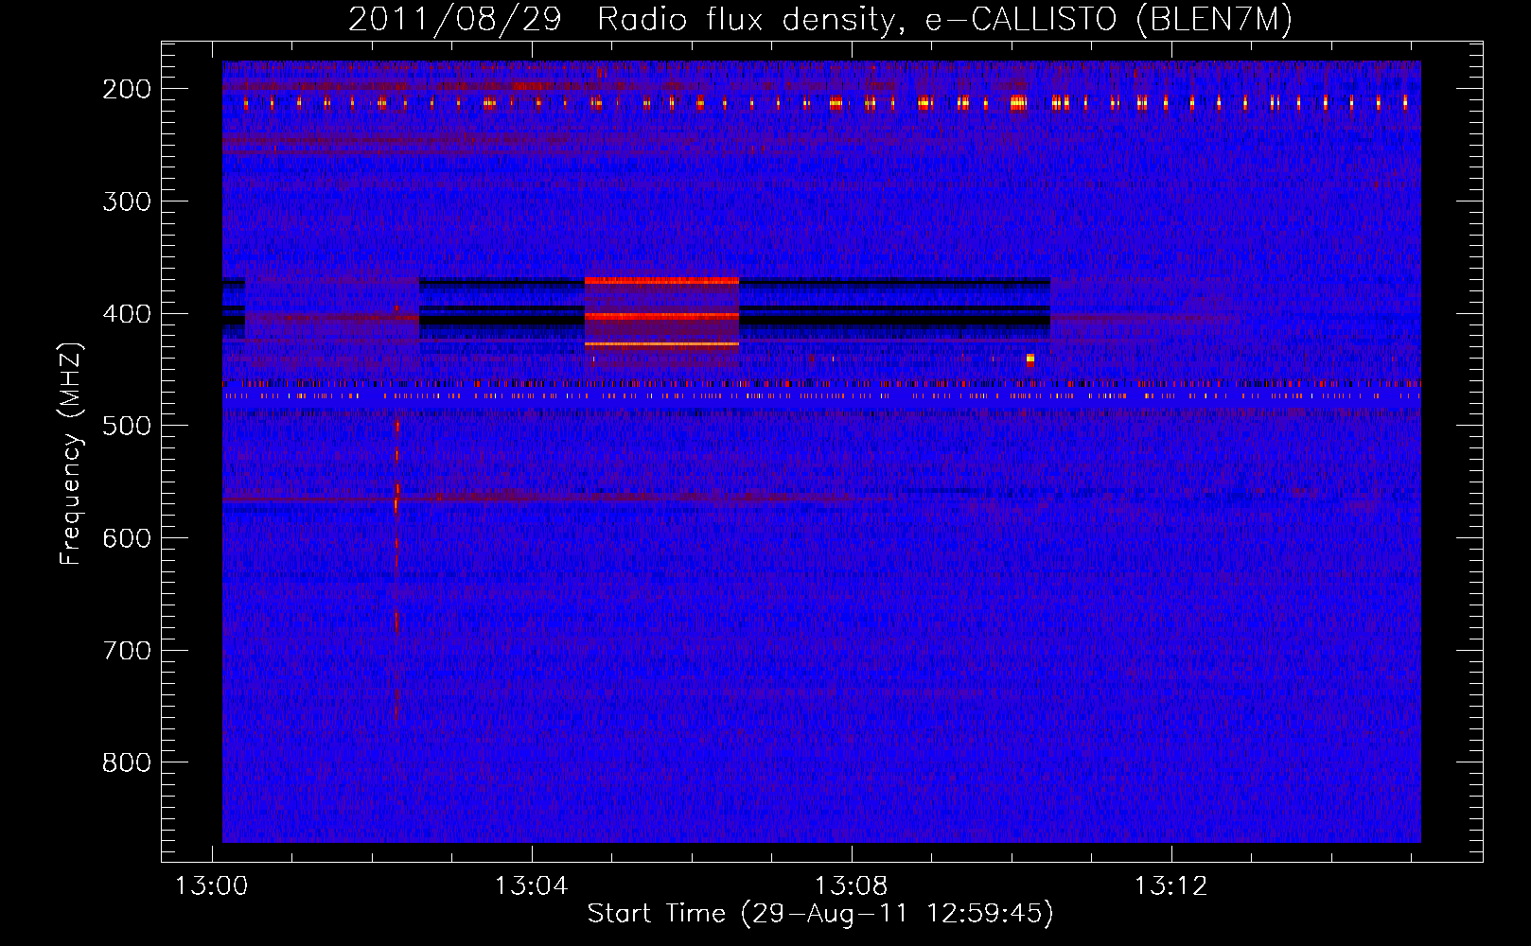Click the 400 frequency tick label

pyautogui.click(x=126, y=314)
